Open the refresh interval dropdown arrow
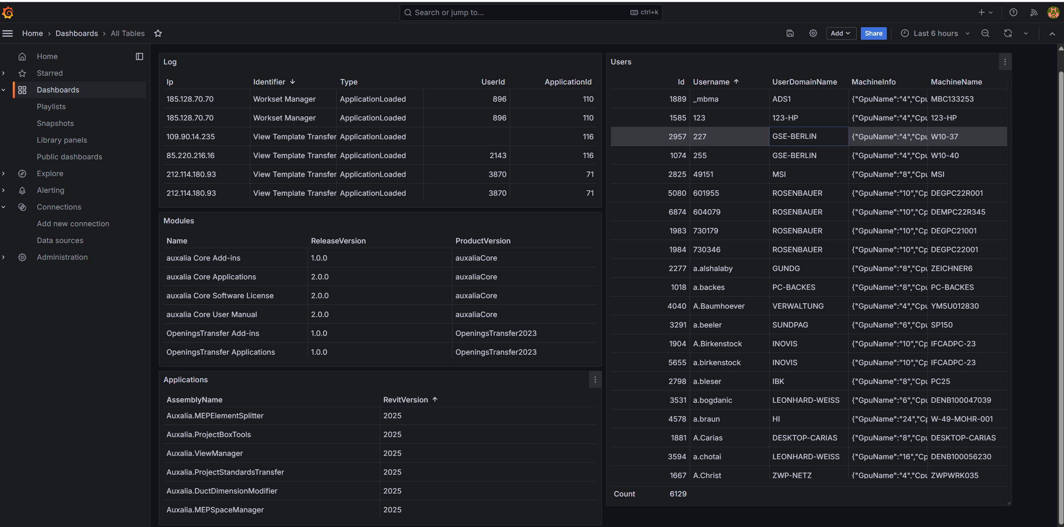Viewport: 1064px width, 527px height. pos(1026,33)
